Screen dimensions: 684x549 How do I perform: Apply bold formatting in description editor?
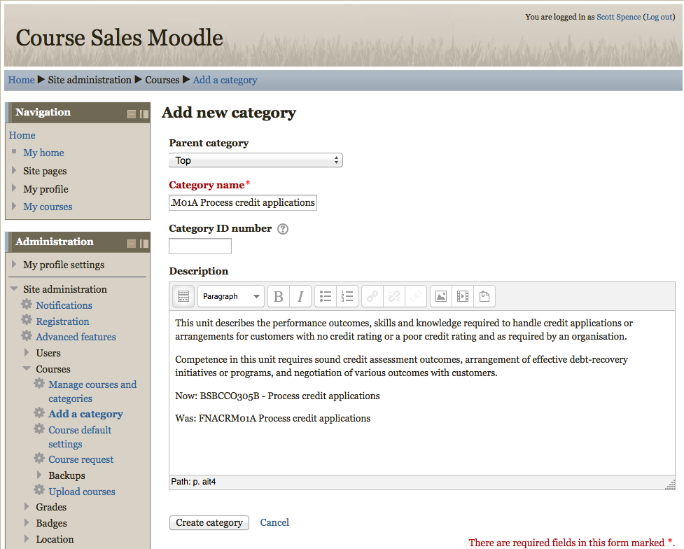coord(279,296)
